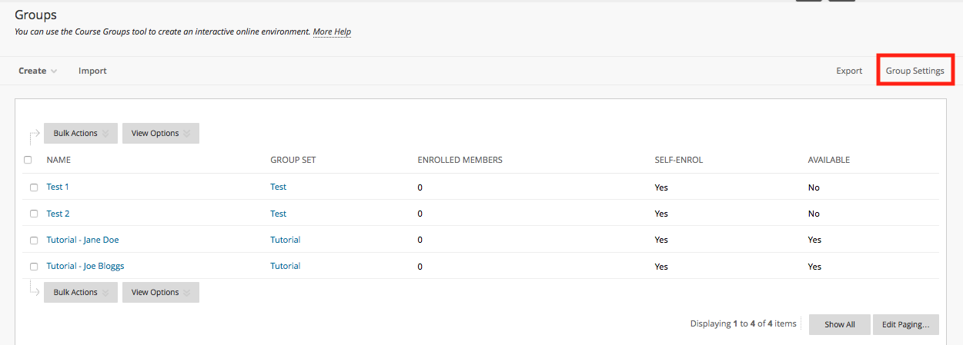The image size is (963, 345).
Task: Click the Show All button
Action: point(839,324)
